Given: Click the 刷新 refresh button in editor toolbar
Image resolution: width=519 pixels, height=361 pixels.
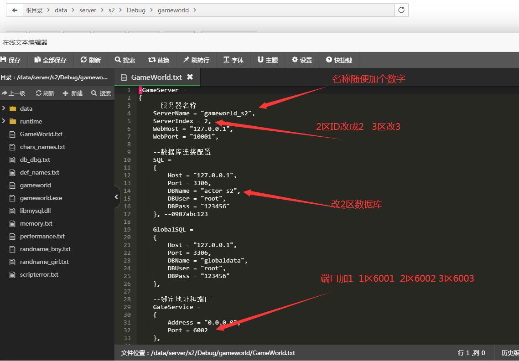Looking at the screenshot, I should [x=91, y=60].
